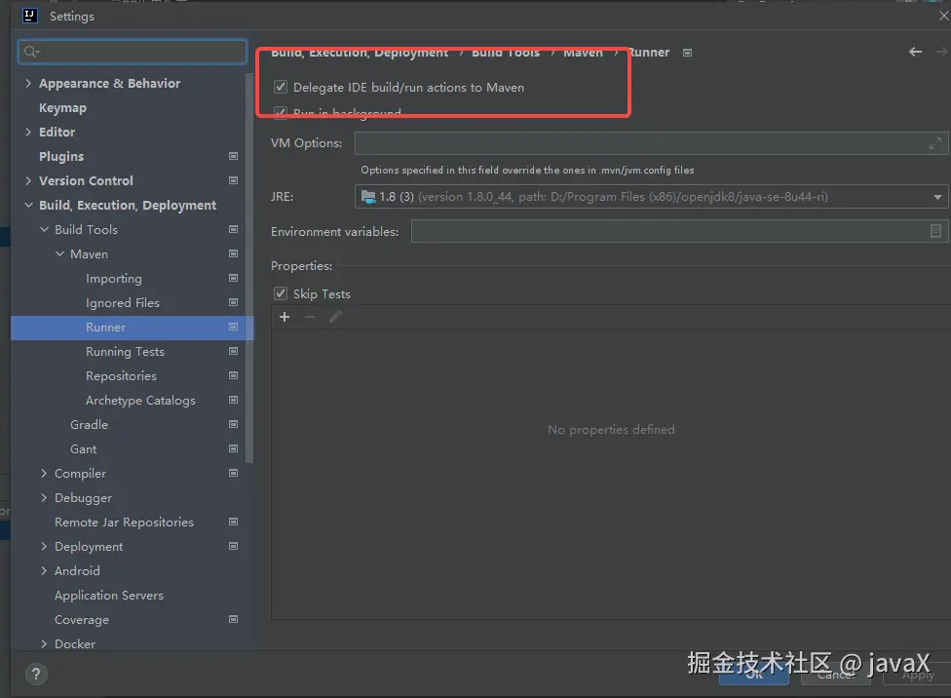Click project-level icon beside Gradle
The image size is (951, 698).
coord(233,424)
